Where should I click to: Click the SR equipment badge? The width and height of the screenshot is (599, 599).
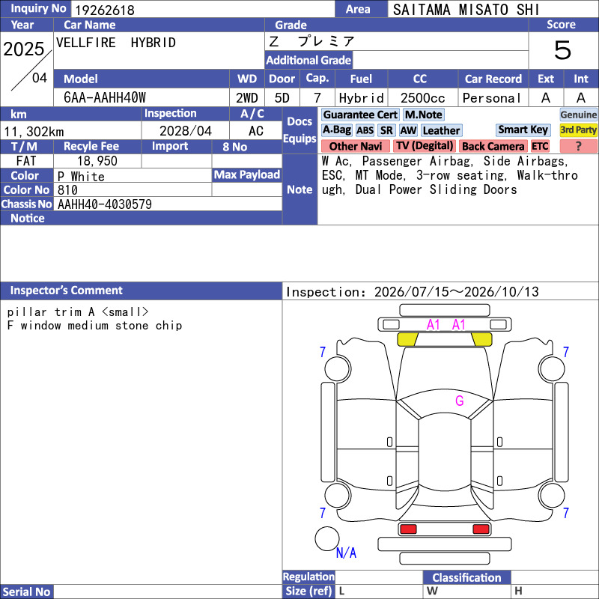coord(386,130)
